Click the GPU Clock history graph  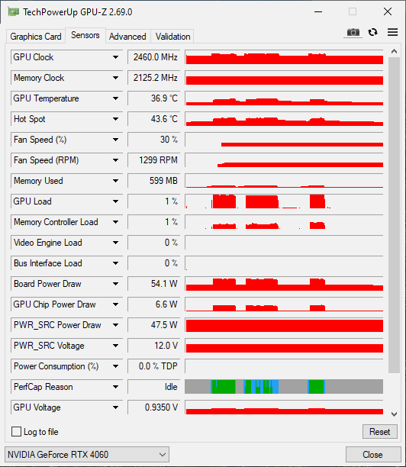(x=284, y=57)
